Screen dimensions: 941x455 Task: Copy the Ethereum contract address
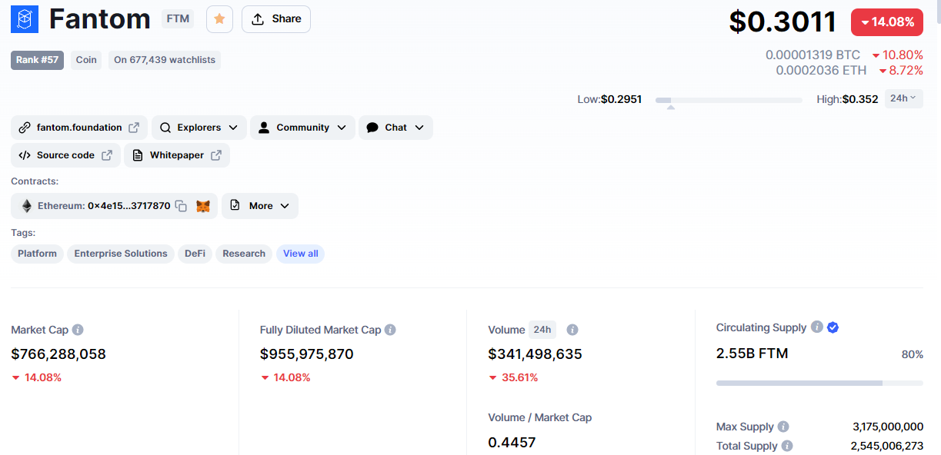tap(181, 206)
